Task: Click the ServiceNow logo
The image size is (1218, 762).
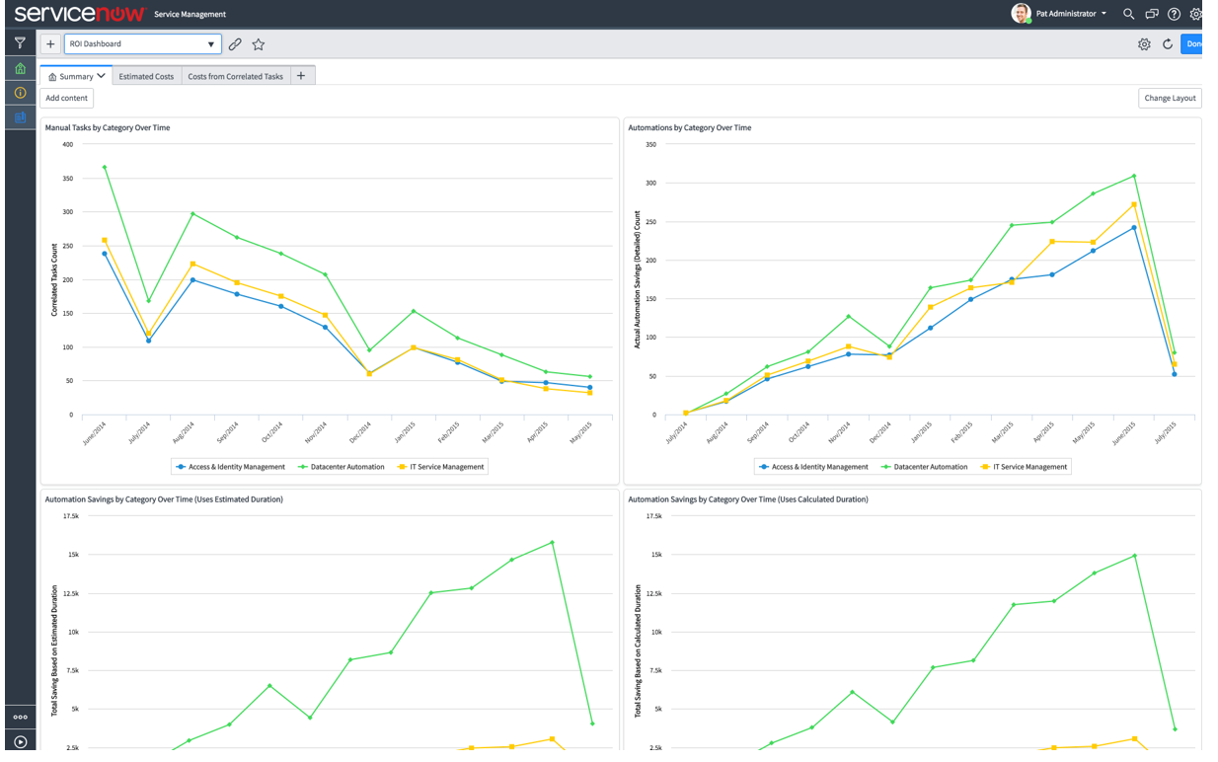Action: [79, 14]
